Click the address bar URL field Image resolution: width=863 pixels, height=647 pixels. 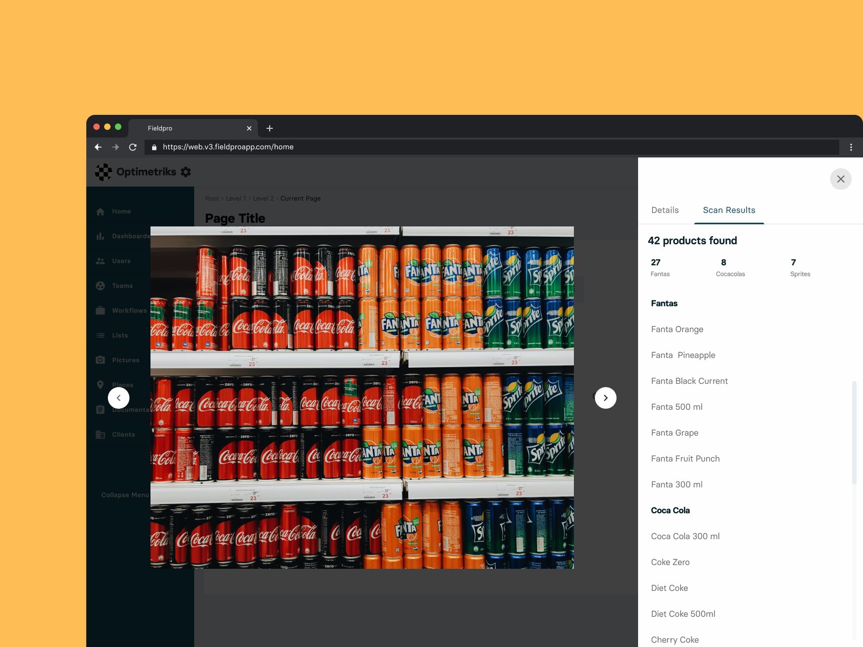click(x=492, y=147)
